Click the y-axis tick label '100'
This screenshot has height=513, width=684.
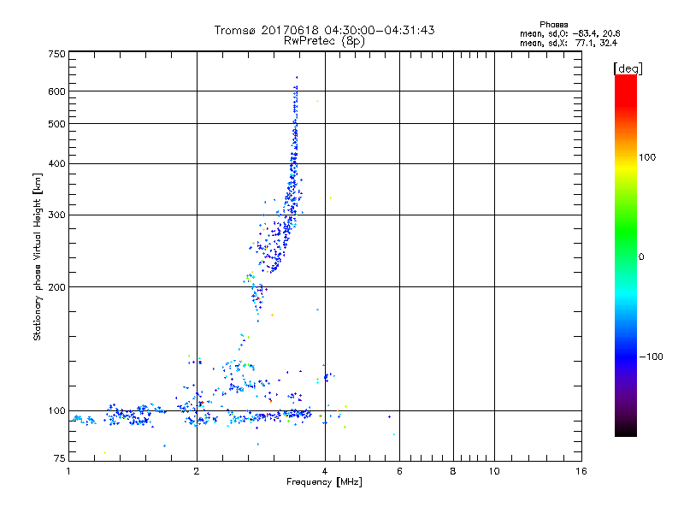pyautogui.click(x=56, y=411)
